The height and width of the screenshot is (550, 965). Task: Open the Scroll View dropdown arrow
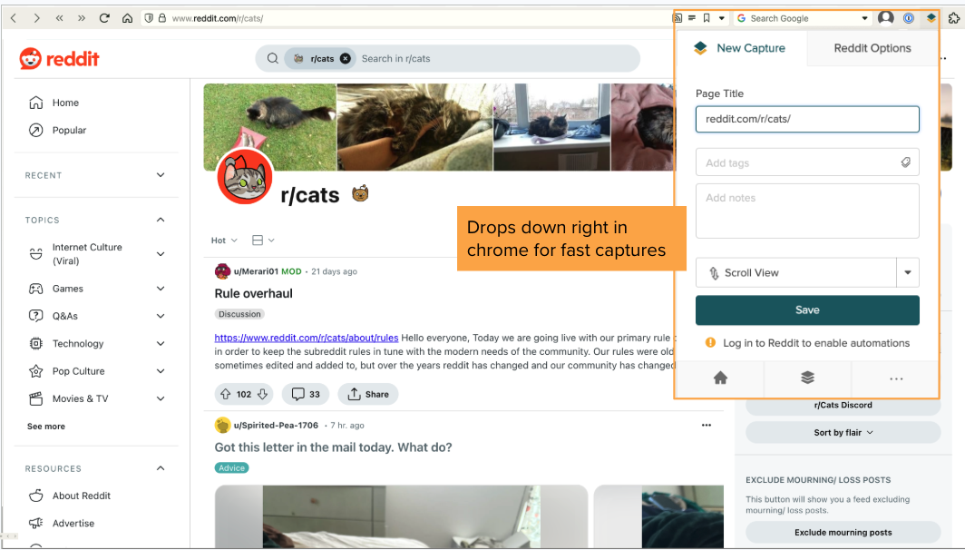pyautogui.click(x=908, y=272)
